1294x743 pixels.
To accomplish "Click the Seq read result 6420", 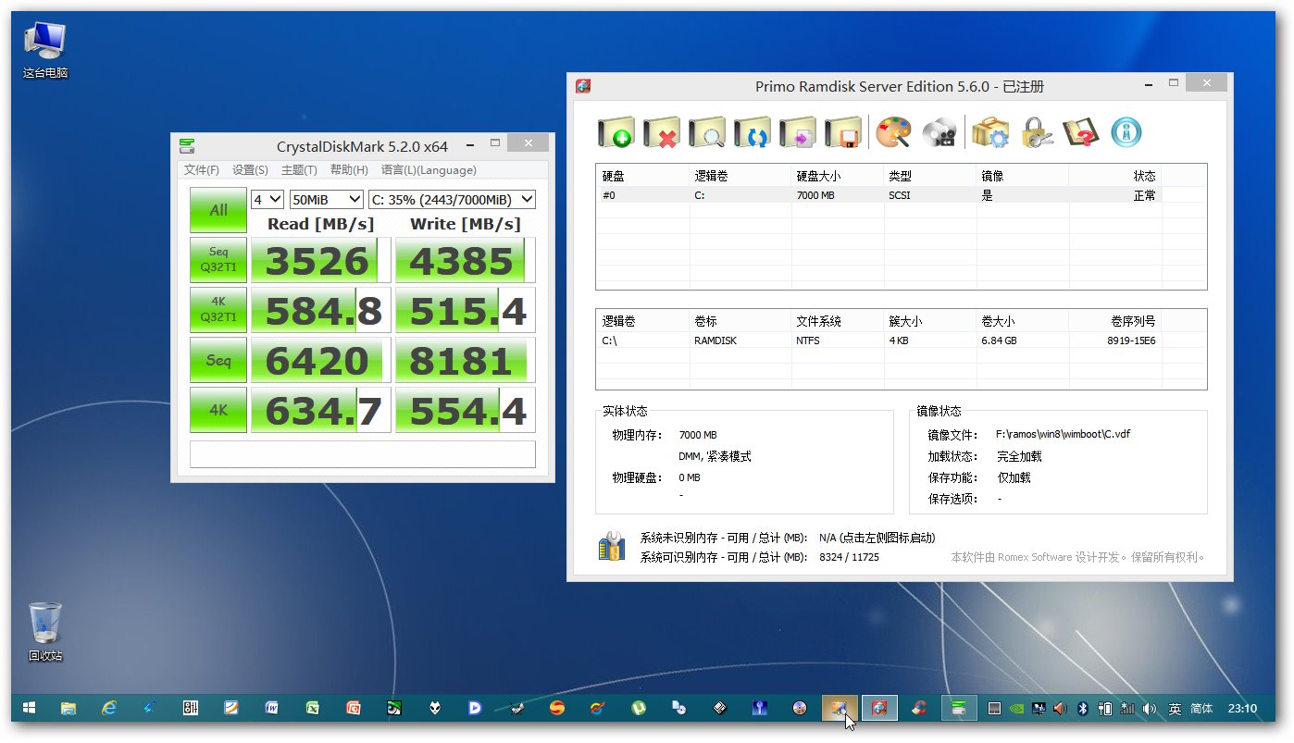I will pyautogui.click(x=320, y=360).
